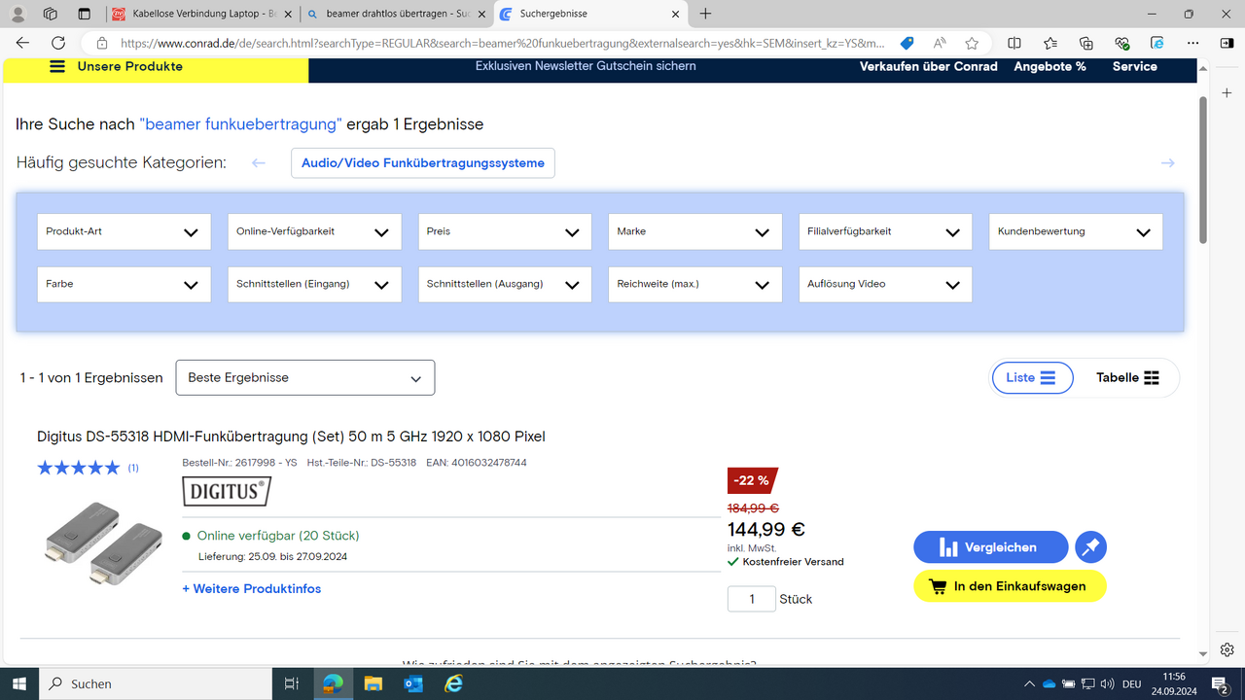Open a new browser tab
Image resolution: width=1245 pixels, height=700 pixels.
[x=705, y=14]
